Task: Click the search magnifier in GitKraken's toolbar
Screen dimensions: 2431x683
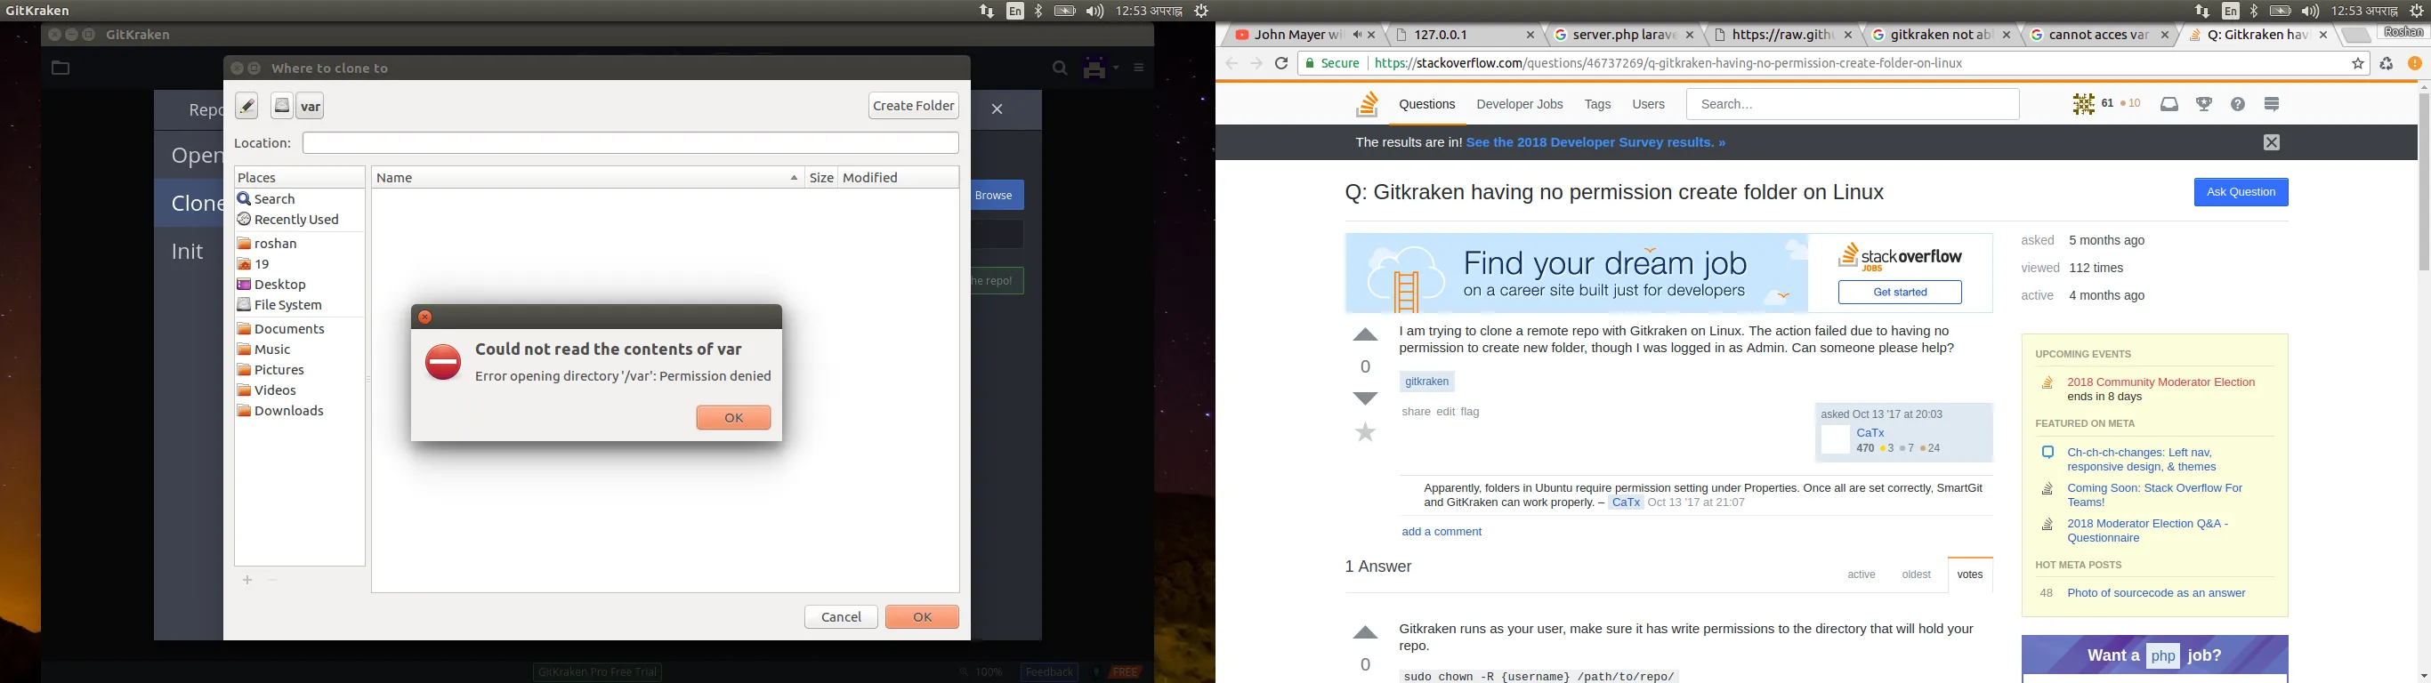Action: click(x=1060, y=68)
